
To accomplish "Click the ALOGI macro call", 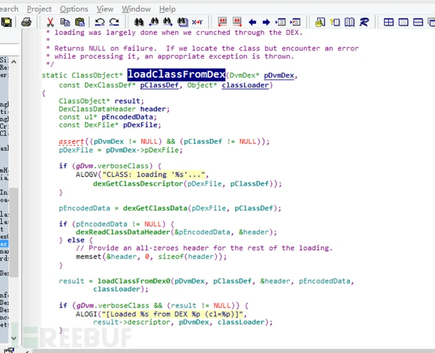I will (86, 314).
